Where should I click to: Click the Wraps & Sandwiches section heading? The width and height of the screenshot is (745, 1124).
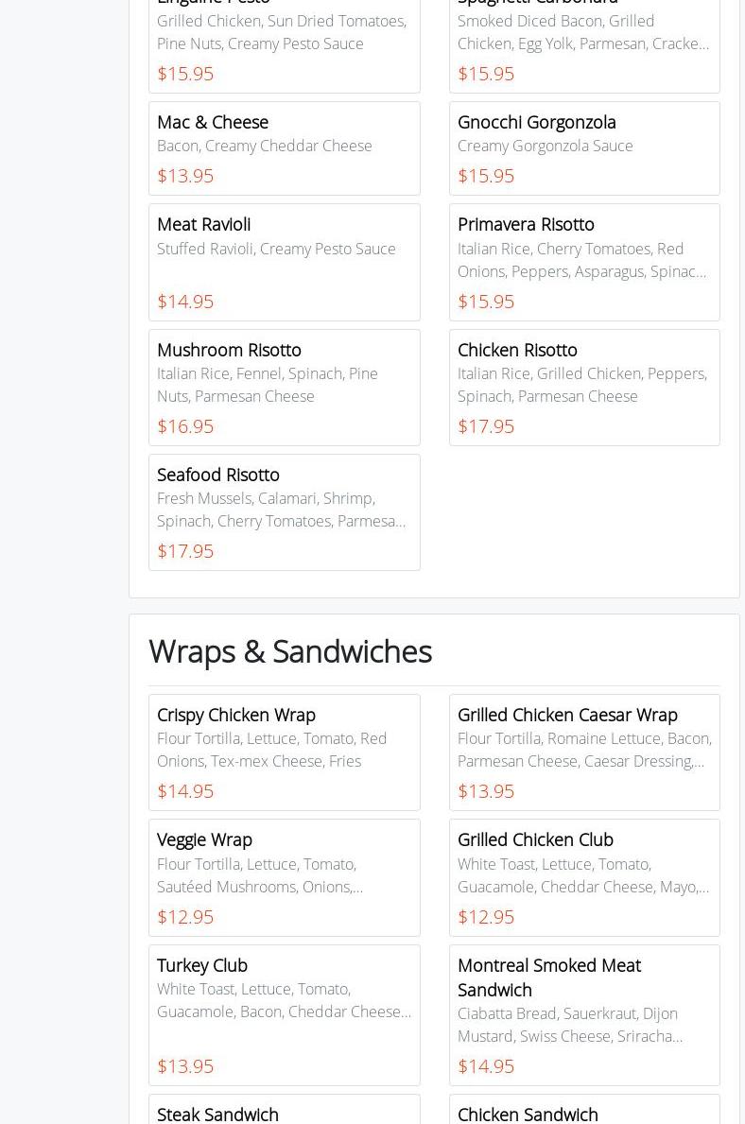coord(290,651)
